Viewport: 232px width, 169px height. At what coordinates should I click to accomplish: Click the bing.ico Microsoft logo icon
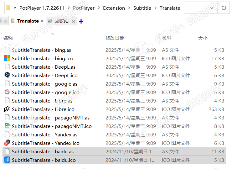click(x=7, y=58)
